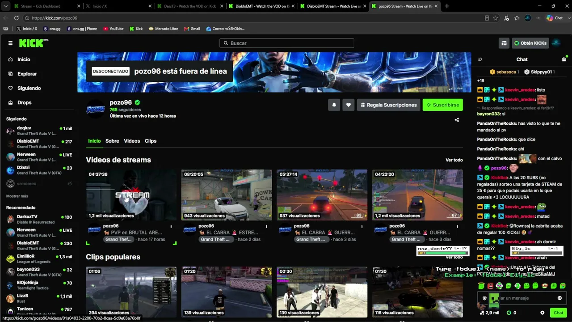
Task: Expand Mostrar más in the following list
Action: (17, 196)
